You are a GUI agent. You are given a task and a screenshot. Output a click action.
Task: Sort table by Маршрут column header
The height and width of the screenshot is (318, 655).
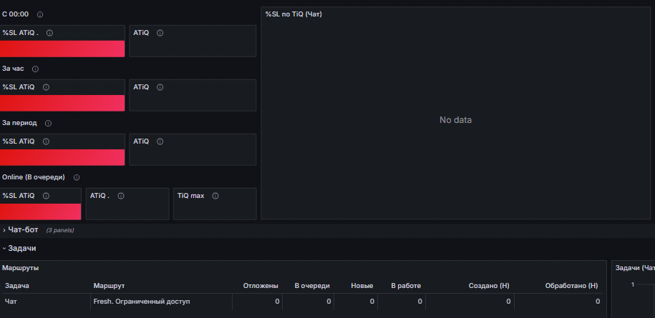(109, 286)
